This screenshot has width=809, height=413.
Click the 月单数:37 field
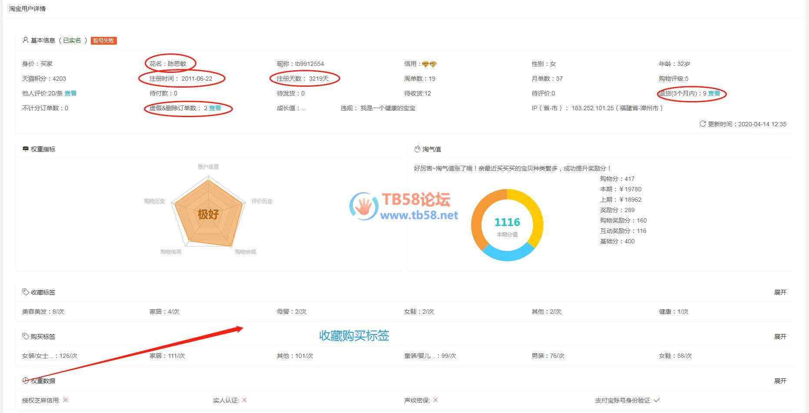pos(547,79)
